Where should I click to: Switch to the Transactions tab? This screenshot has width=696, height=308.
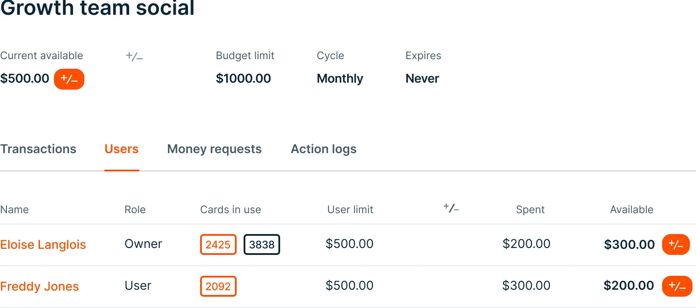[x=38, y=149]
